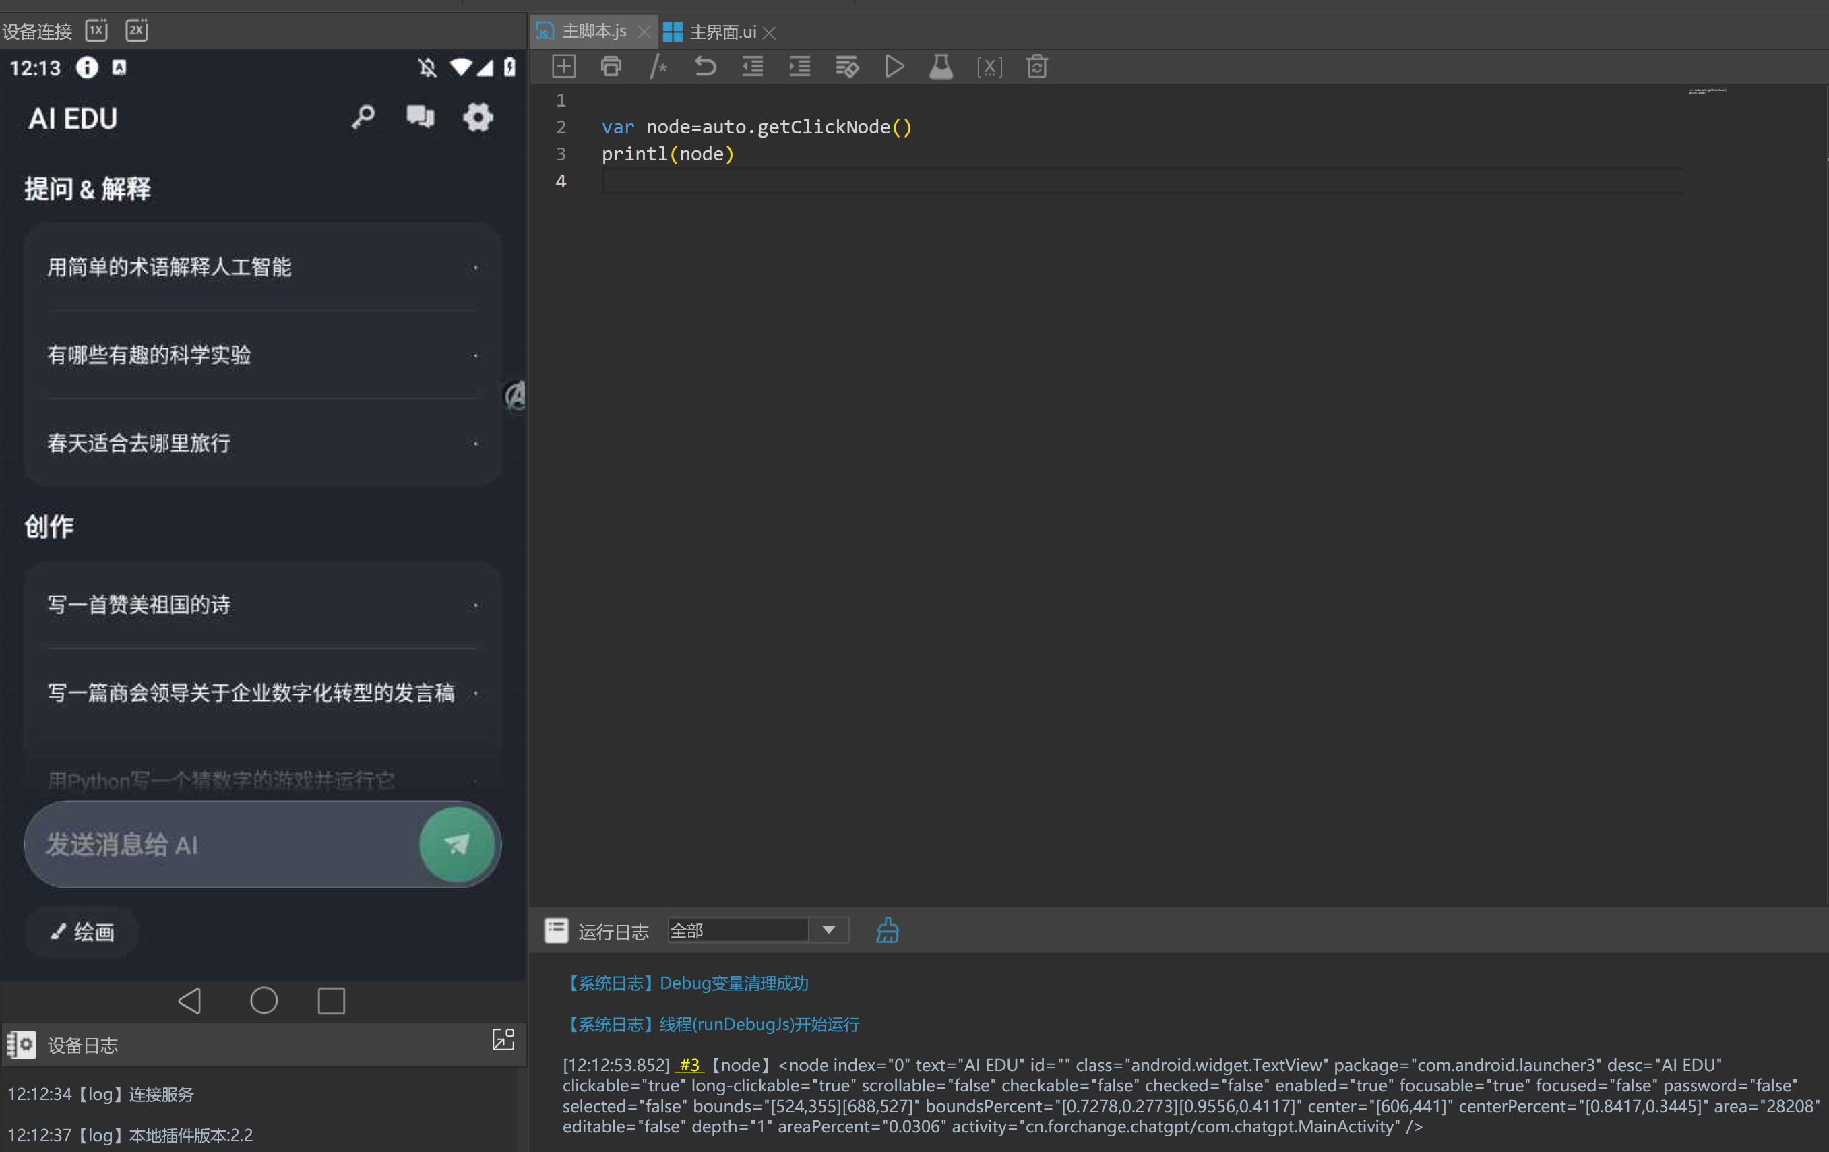
Task: Tap the Android recents square button
Action: pos(331,1001)
